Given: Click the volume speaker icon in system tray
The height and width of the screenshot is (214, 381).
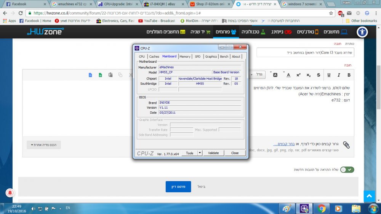Looking at the screenshot, I should pyautogui.click(x=33, y=208).
